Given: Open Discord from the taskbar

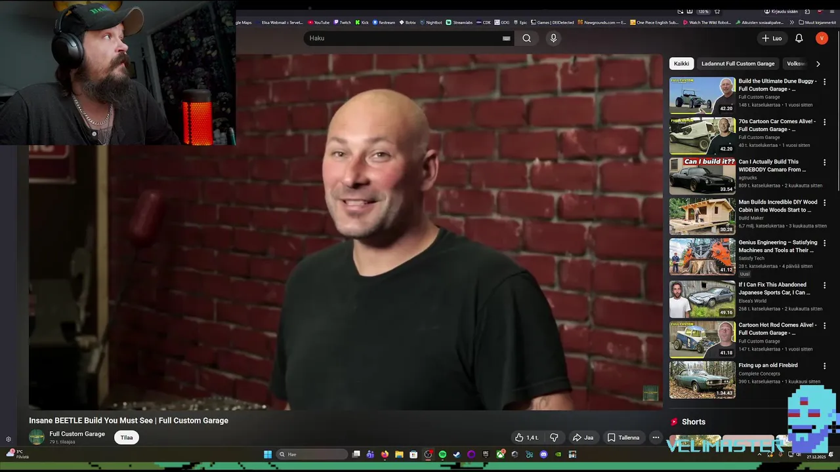Looking at the screenshot, I should pyautogui.click(x=543, y=454).
